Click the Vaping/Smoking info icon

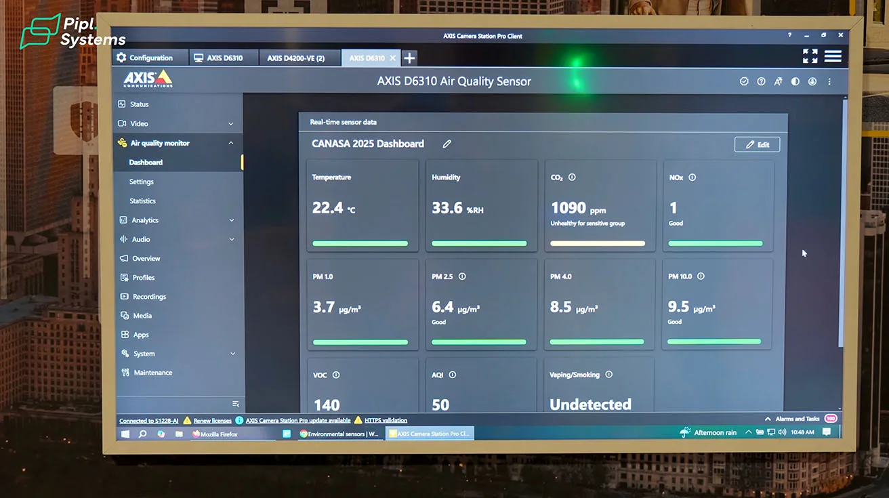608,375
